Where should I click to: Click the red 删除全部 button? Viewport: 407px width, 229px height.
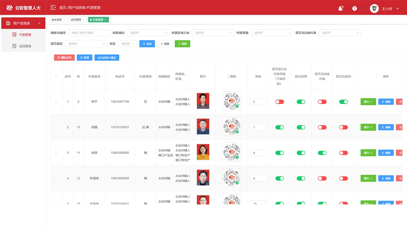pos(64,58)
